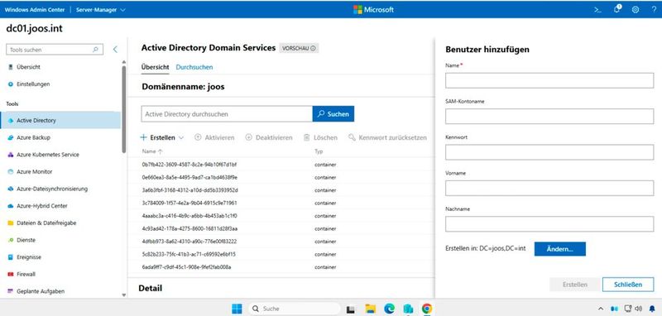Select row 0e660ea3-8a5e-4495-9ad7-ca1bd4638f9e
662x316 pixels.
(x=281, y=177)
